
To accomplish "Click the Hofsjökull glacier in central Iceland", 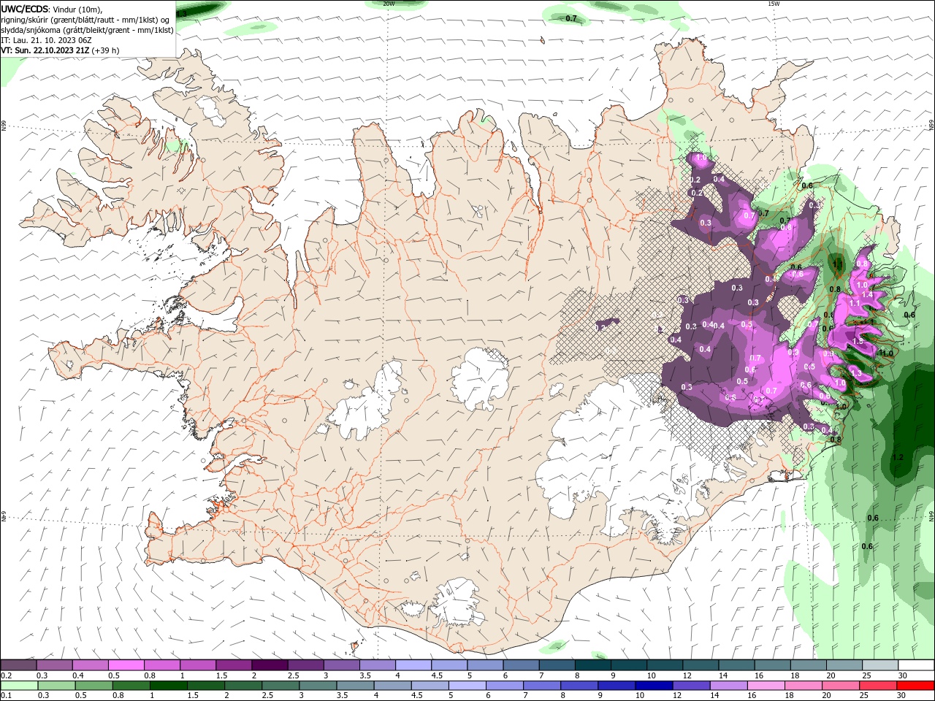I will (480, 378).
